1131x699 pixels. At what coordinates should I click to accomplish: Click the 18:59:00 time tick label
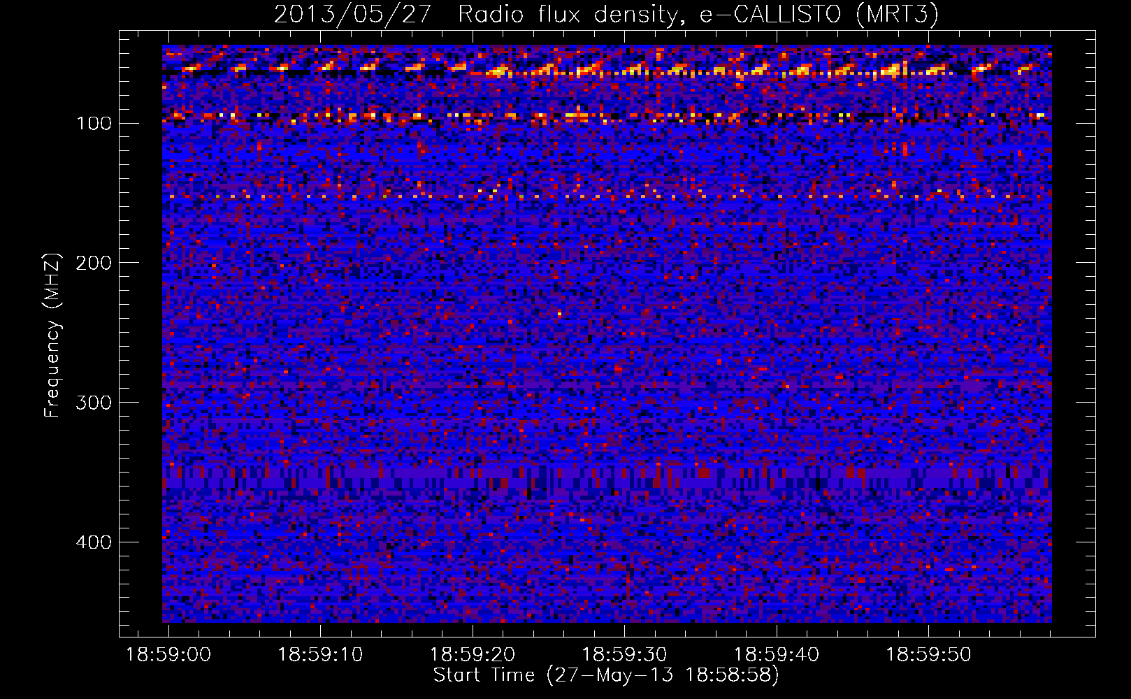(x=168, y=655)
